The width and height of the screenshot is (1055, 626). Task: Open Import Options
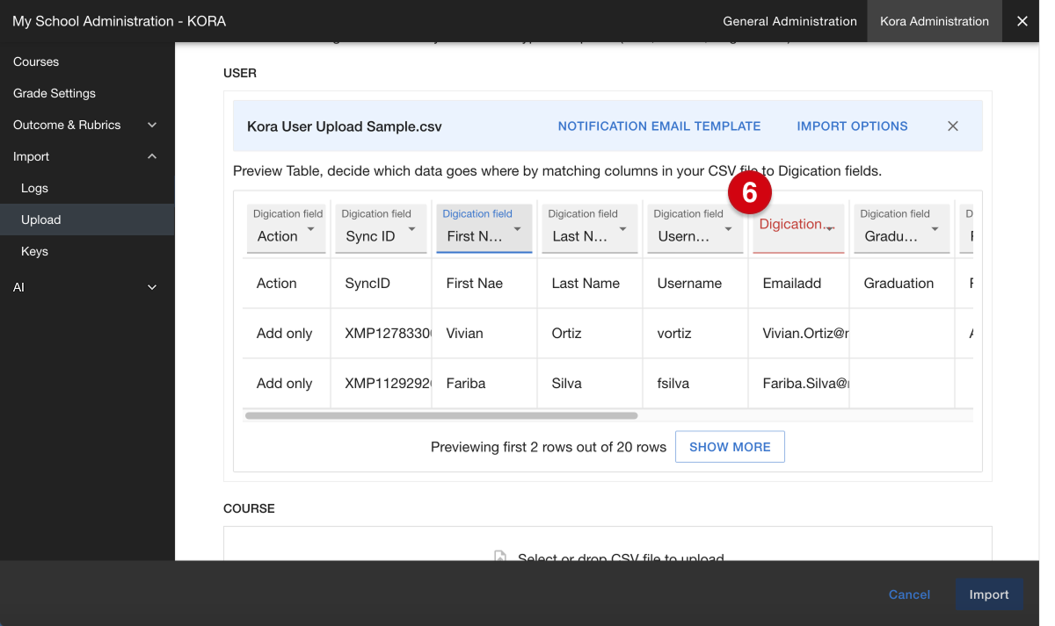click(852, 126)
